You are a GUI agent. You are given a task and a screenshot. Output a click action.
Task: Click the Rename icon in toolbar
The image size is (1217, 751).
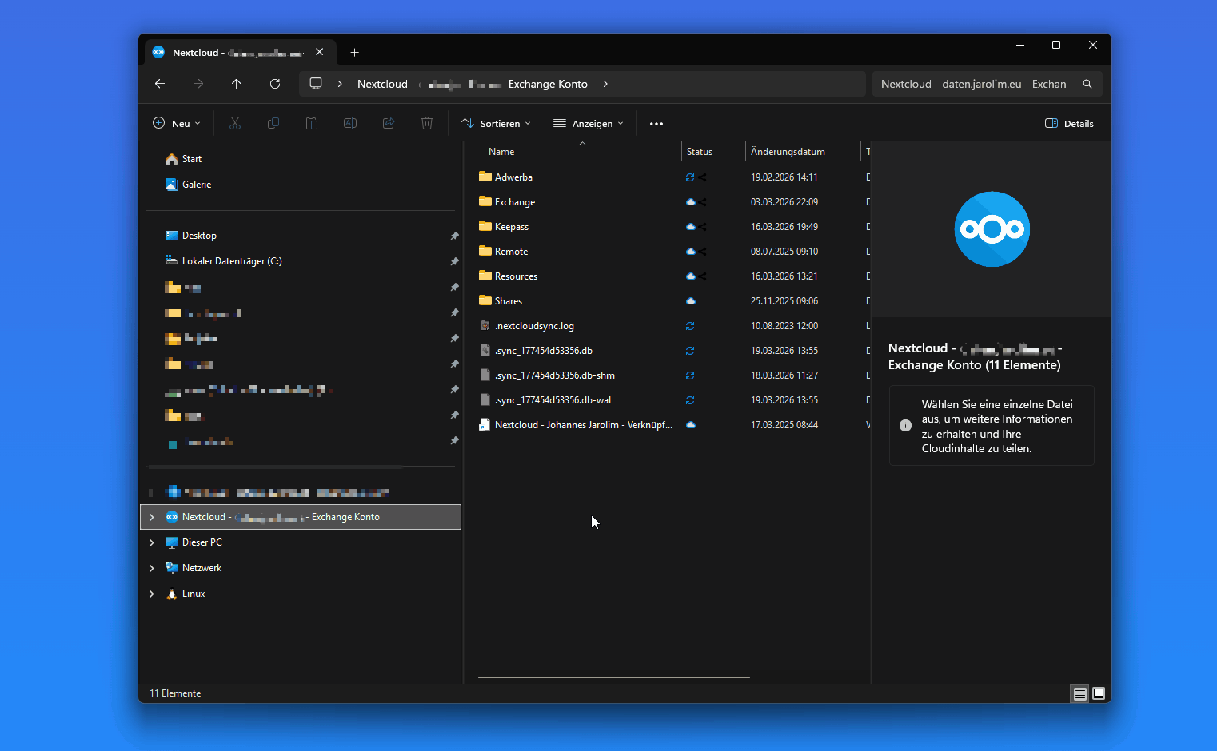(350, 123)
